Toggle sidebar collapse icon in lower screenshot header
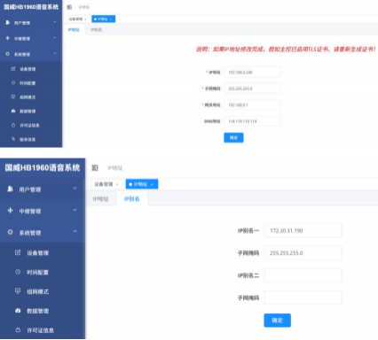 coord(95,167)
